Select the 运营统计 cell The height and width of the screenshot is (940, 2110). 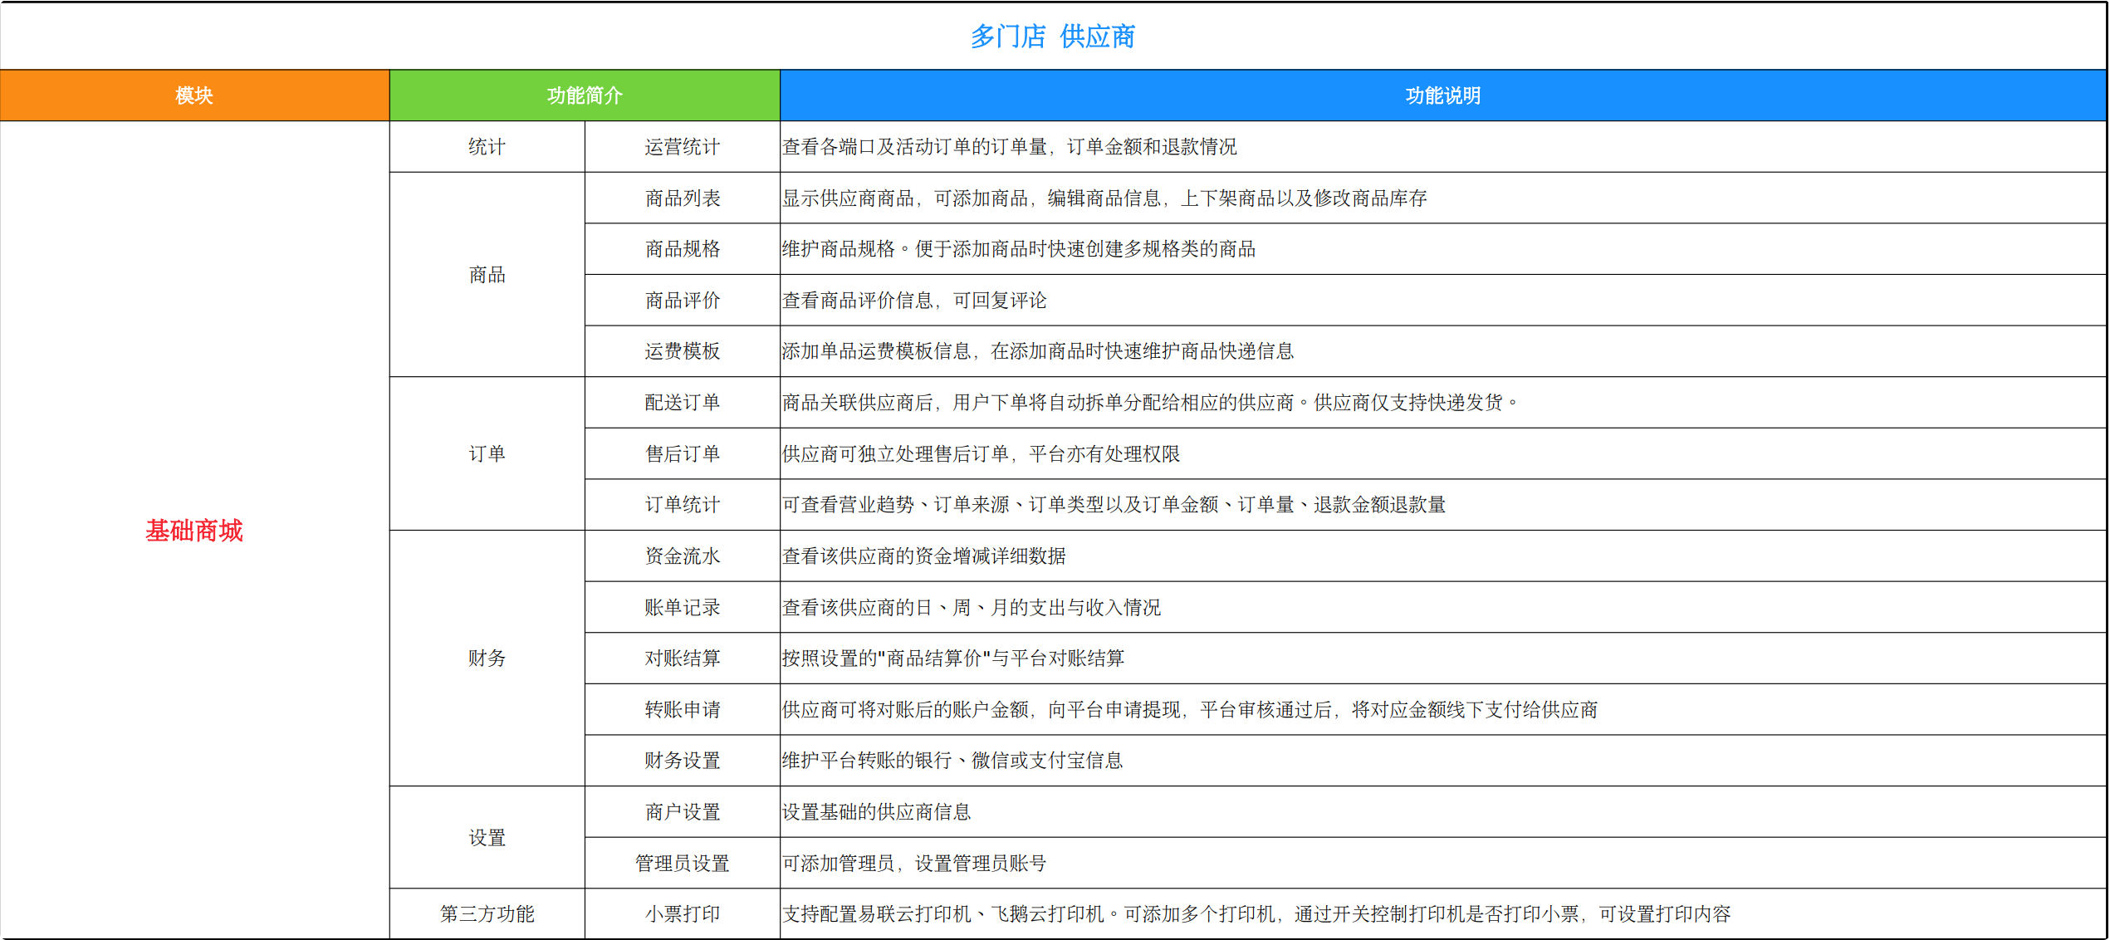tap(682, 147)
